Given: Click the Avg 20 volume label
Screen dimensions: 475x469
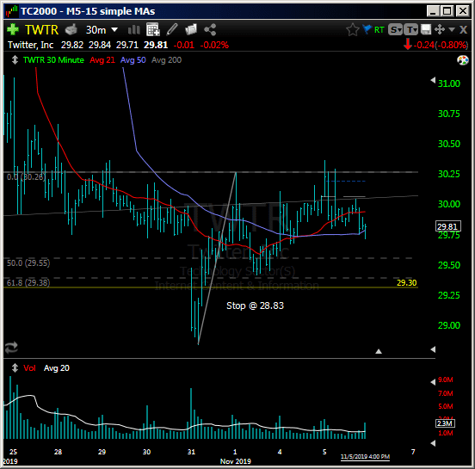Looking at the screenshot, I should [57, 368].
